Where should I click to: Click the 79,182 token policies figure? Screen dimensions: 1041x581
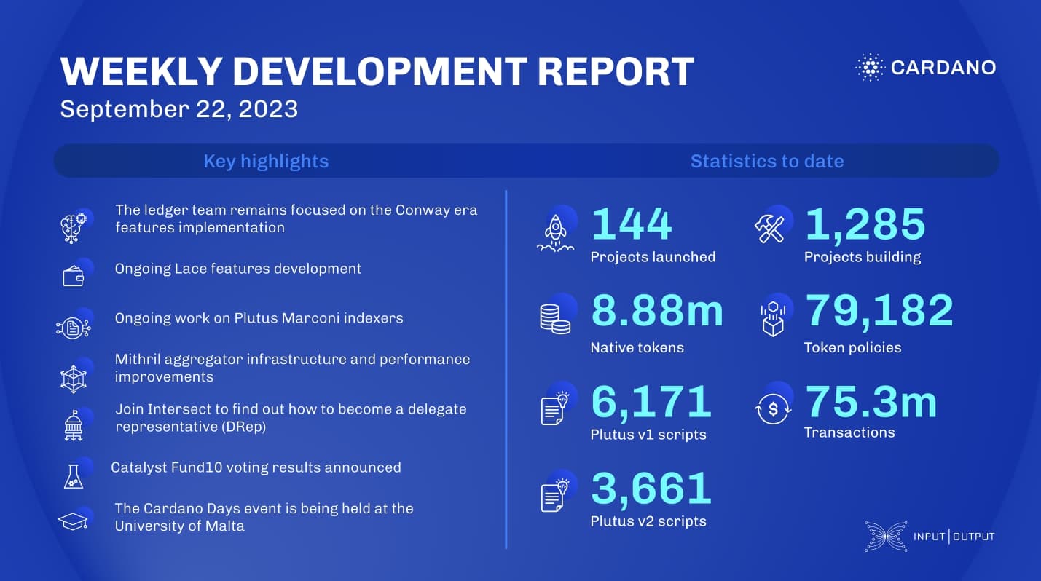pyautogui.click(x=879, y=311)
